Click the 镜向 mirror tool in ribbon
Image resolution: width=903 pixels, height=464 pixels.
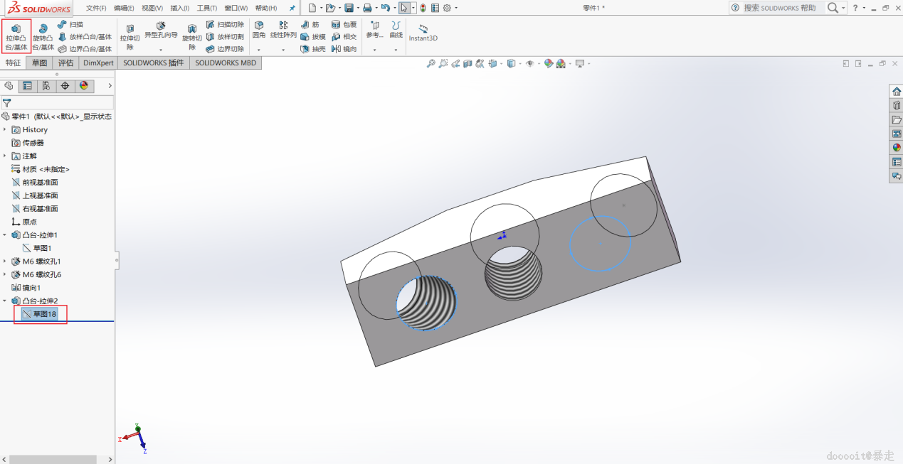(344, 49)
